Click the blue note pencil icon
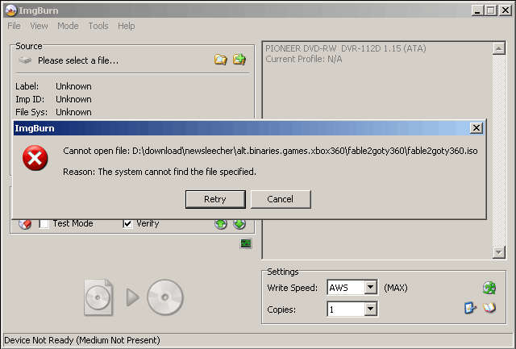Image resolution: width=516 pixels, height=349 pixels. coord(470,308)
